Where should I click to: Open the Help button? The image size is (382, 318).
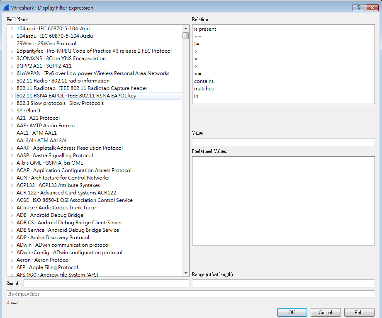click(359, 312)
